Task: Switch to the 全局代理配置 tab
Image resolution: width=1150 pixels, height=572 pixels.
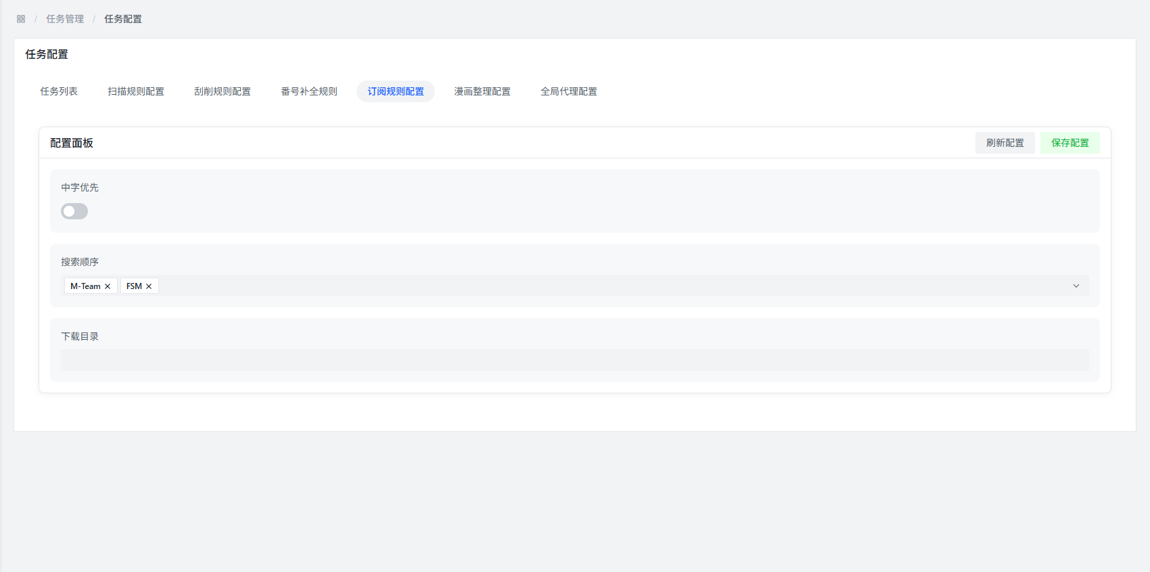Action: (x=569, y=91)
